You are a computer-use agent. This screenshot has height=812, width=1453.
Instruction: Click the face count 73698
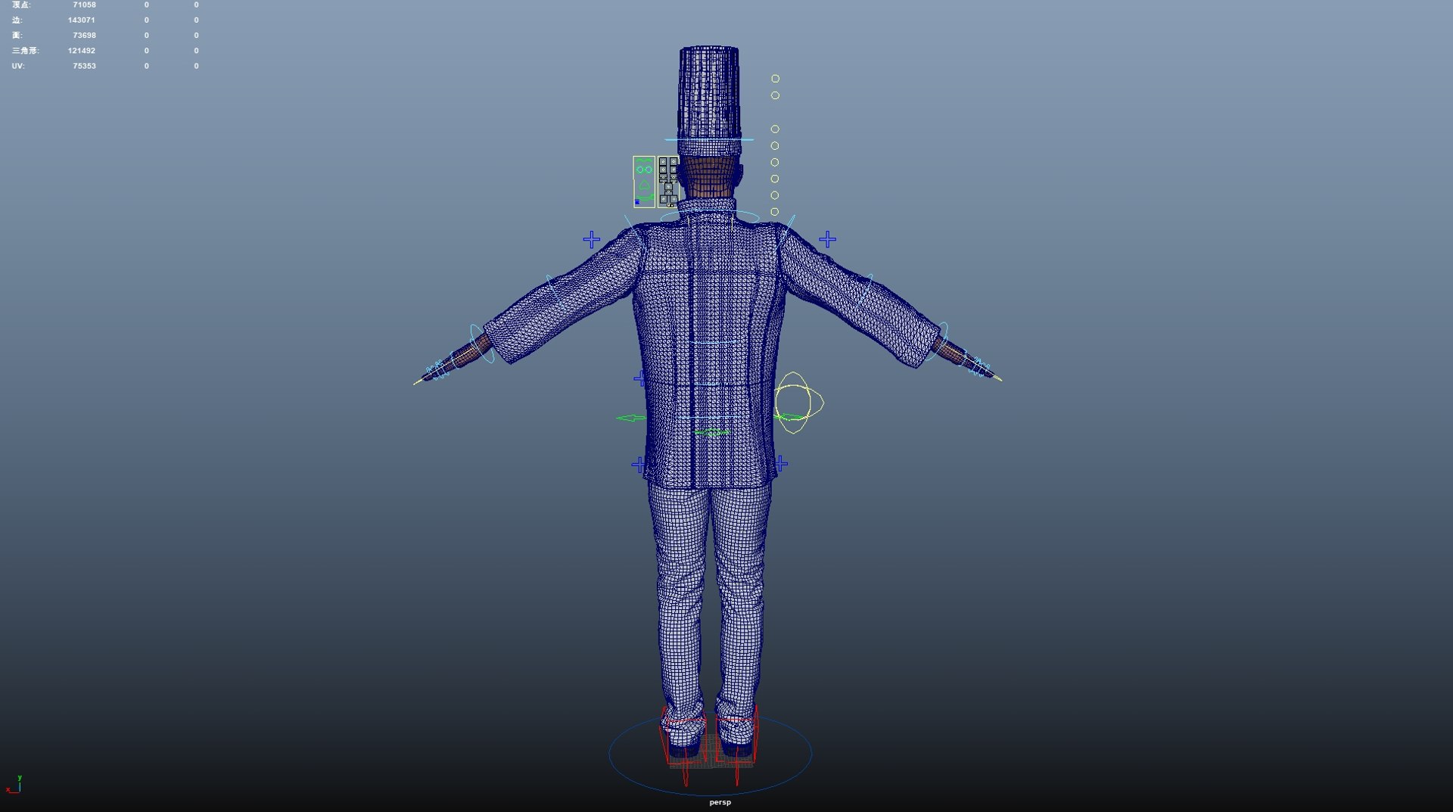84,35
